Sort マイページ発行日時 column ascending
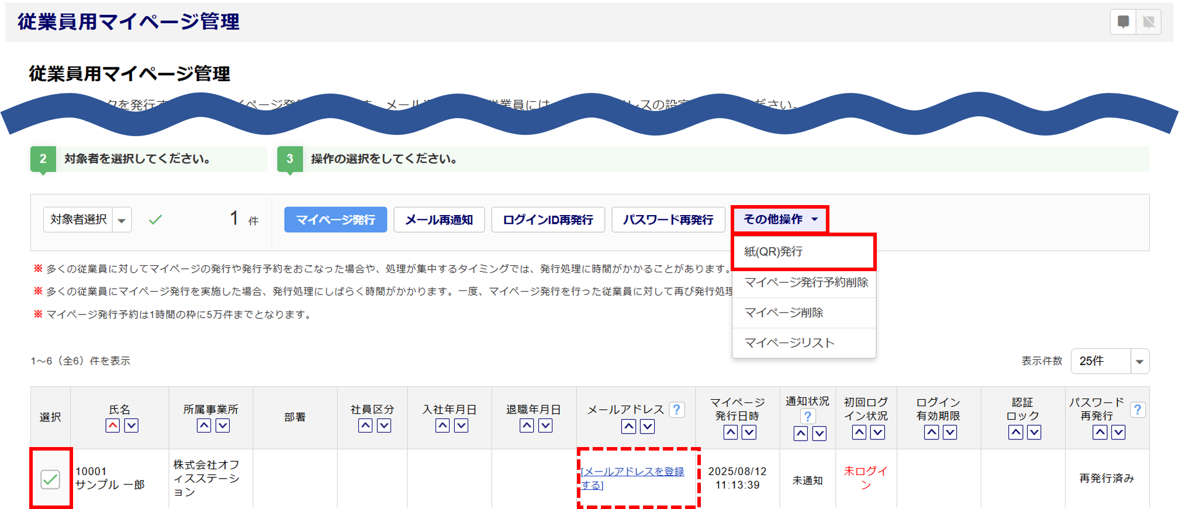The width and height of the screenshot is (1179, 509). click(x=730, y=432)
